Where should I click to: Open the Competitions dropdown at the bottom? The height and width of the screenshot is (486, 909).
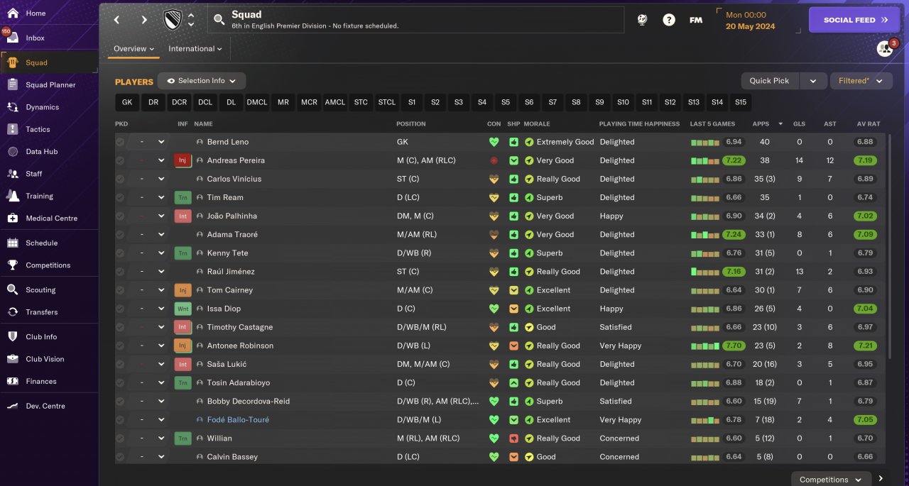tap(829, 480)
